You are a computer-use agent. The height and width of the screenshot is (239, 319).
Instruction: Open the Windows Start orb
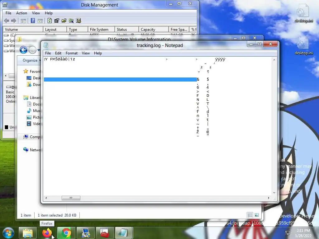pos(8,233)
